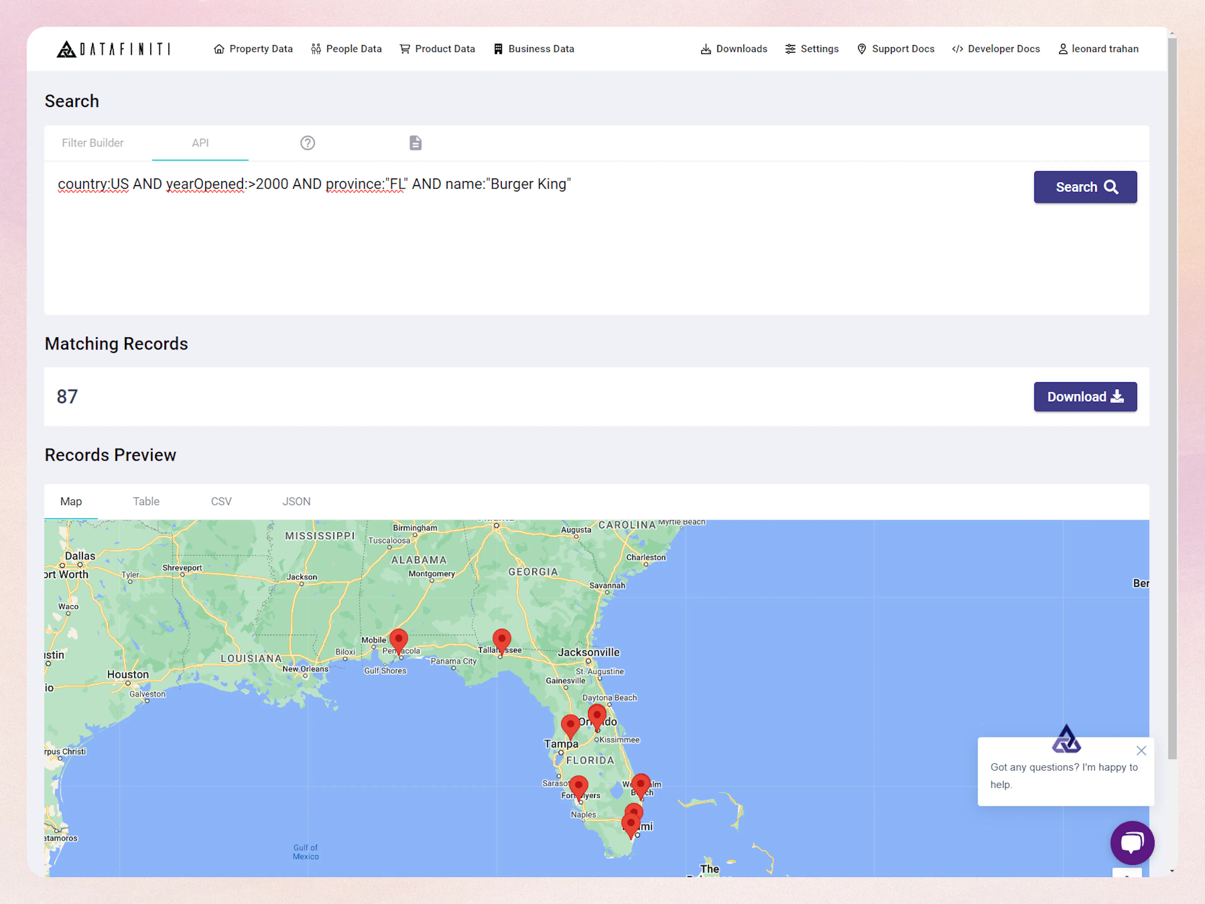Open the query documentation icon
The width and height of the screenshot is (1205, 904).
(x=415, y=143)
